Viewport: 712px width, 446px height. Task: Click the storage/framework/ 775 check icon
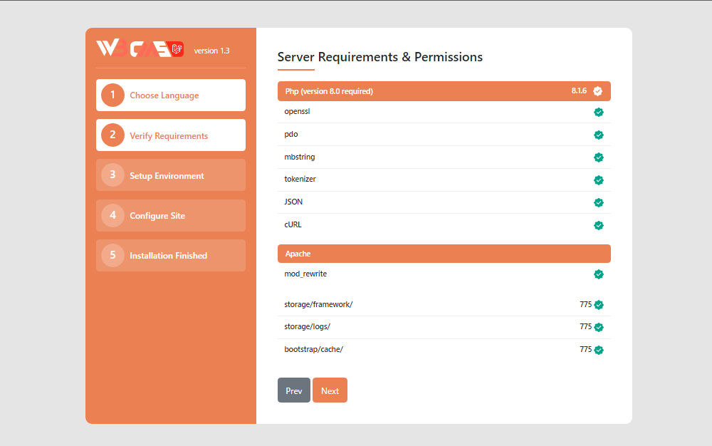coord(599,305)
